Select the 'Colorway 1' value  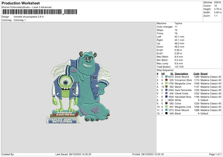click(x=20, y=20)
